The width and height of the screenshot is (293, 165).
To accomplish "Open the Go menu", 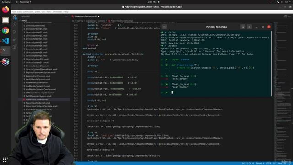I will click(43, 12).
